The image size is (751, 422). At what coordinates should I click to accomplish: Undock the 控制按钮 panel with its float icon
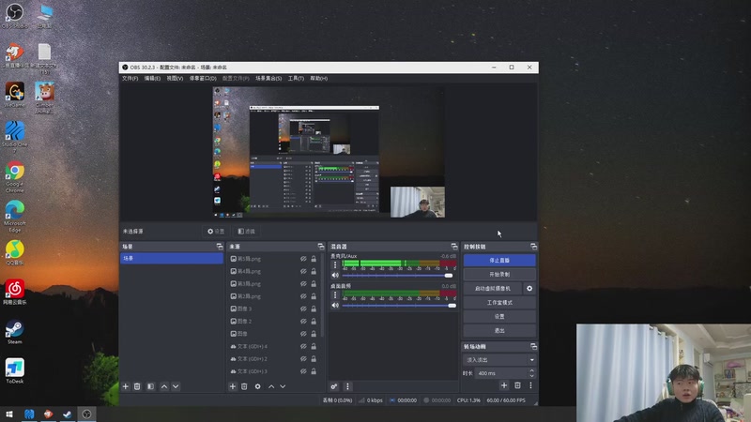[533, 247]
